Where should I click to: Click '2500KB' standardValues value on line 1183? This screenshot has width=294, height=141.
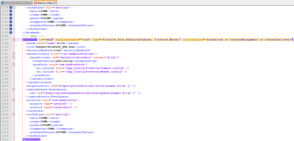click(61, 25)
